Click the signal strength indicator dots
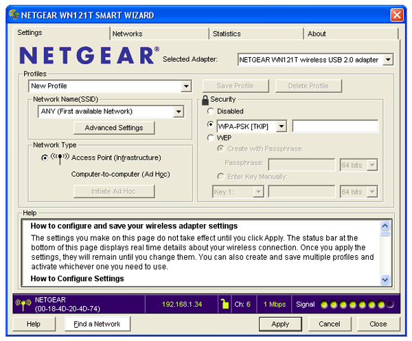The height and width of the screenshot is (341, 412). pyautogui.click(x=357, y=305)
